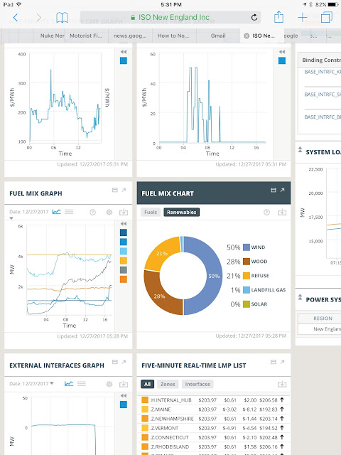Add a new Safari tab with plus icon

click(x=303, y=18)
